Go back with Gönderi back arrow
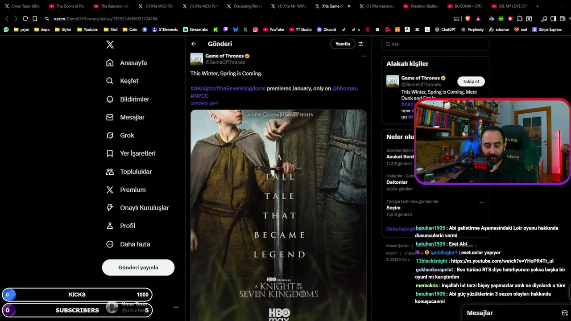Image resolution: width=571 pixels, height=321 pixels. 194,44
